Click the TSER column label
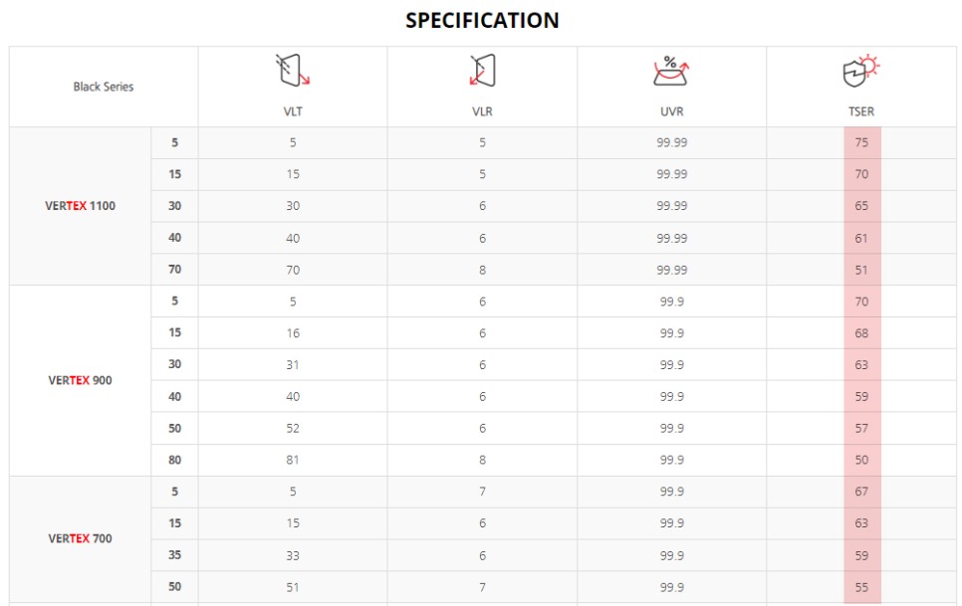This screenshot has width=962, height=606. coord(860,111)
